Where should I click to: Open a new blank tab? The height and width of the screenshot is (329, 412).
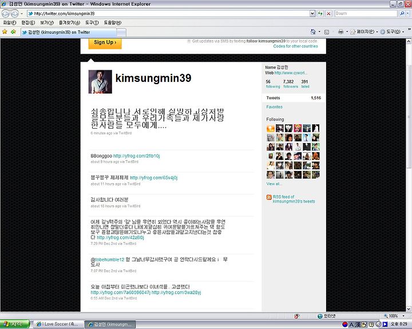(121, 33)
